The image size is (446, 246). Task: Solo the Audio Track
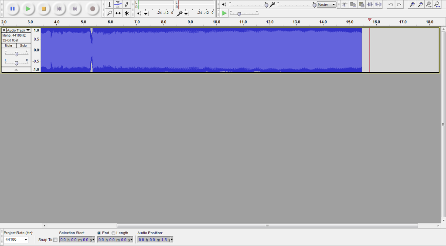(x=23, y=45)
